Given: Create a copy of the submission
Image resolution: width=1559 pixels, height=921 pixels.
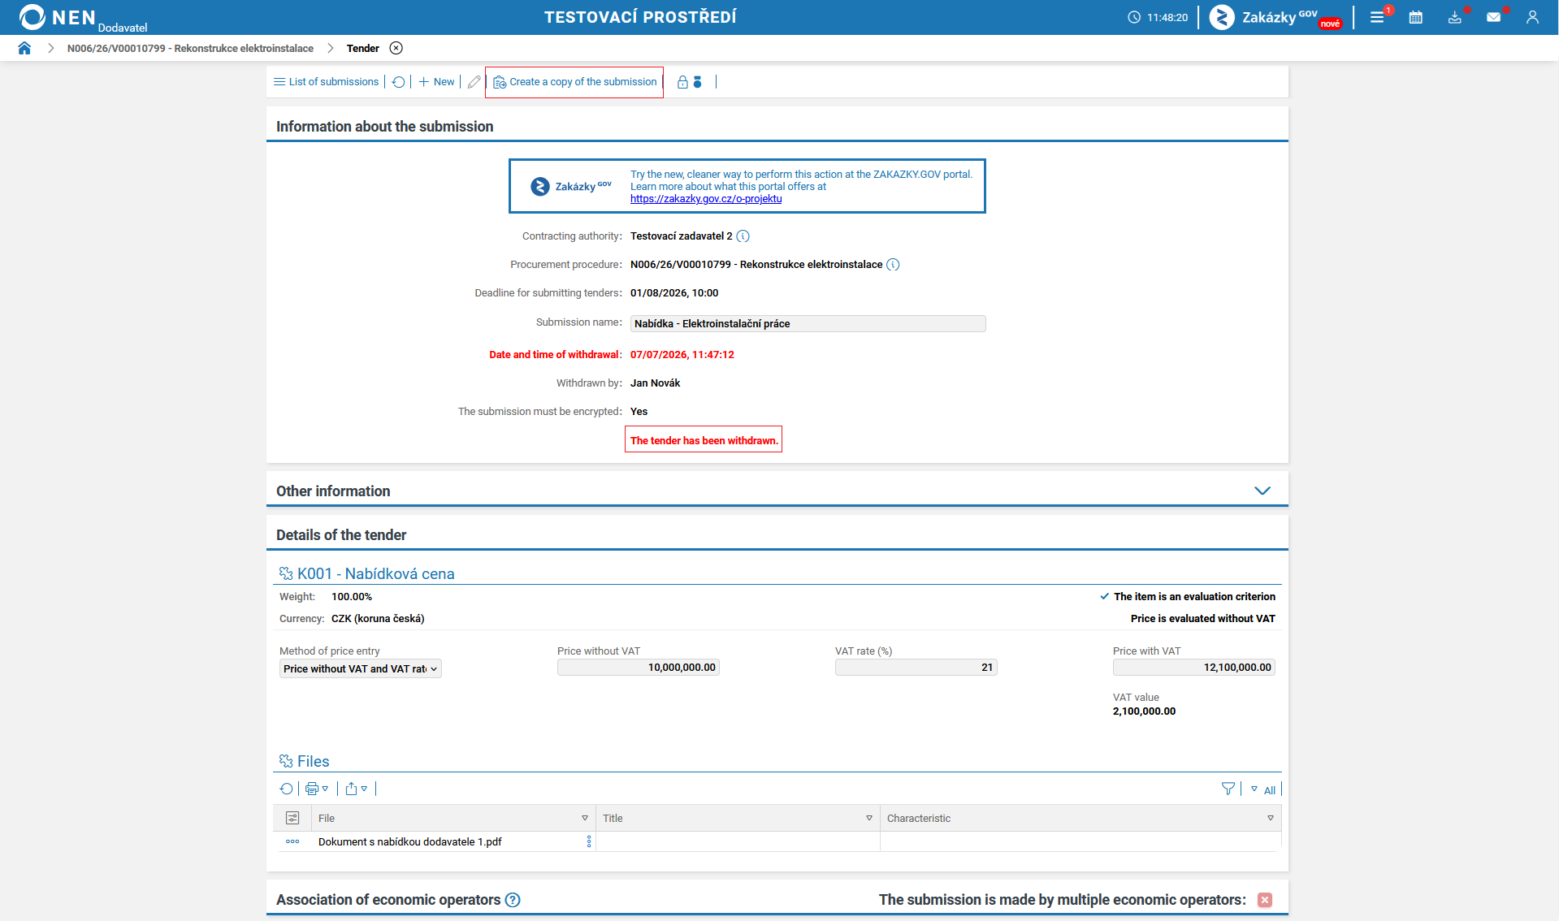Looking at the screenshot, I should (574, 82).
